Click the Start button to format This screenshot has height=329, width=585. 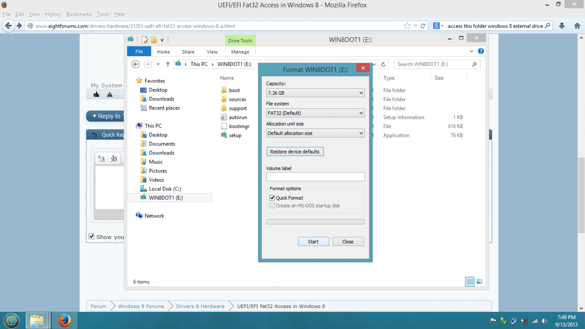click(x=313, y=242)
